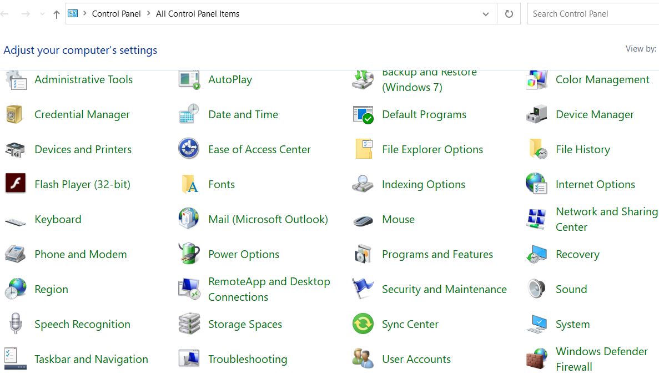
Task: Click the Credential Manager safe icon
Action: (14, 114)
